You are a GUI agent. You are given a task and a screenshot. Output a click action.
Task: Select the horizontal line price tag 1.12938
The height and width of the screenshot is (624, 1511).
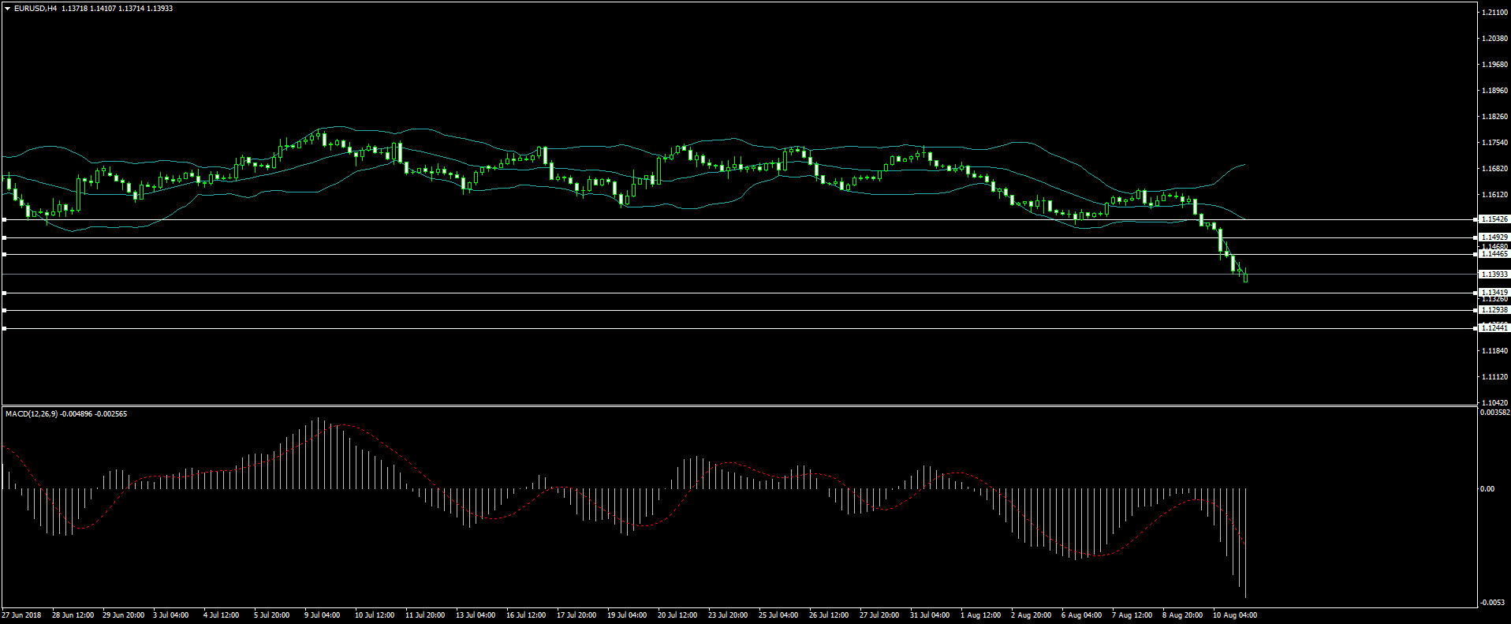[1494, 310]
